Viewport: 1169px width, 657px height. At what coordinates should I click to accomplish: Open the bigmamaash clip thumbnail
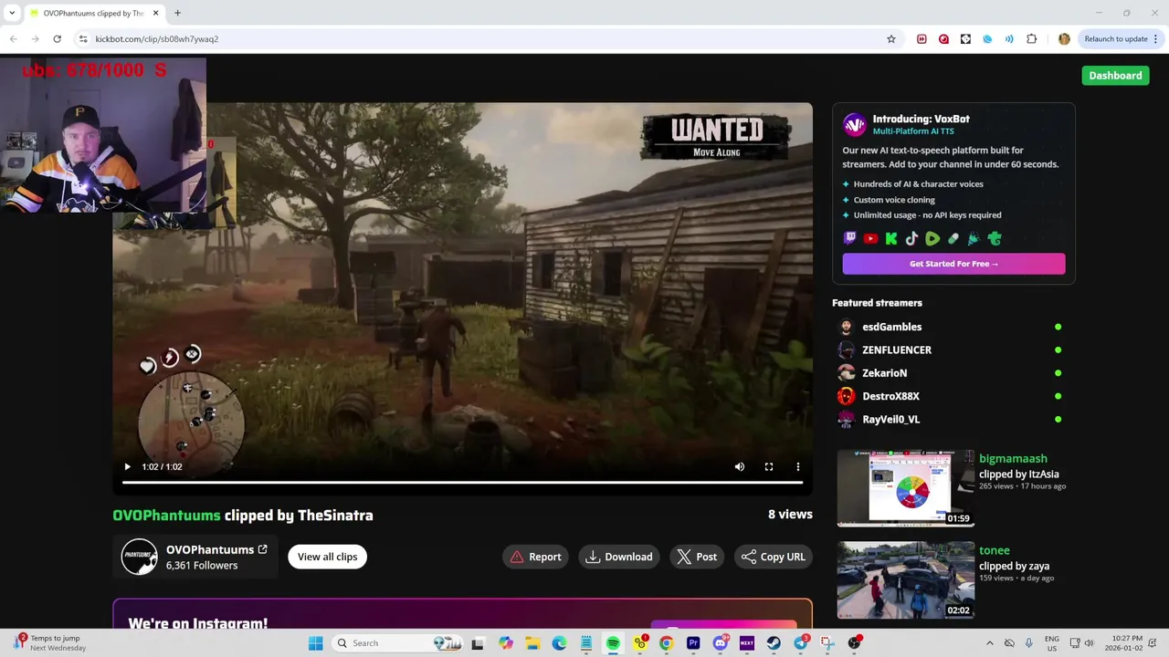coord(906,488)
